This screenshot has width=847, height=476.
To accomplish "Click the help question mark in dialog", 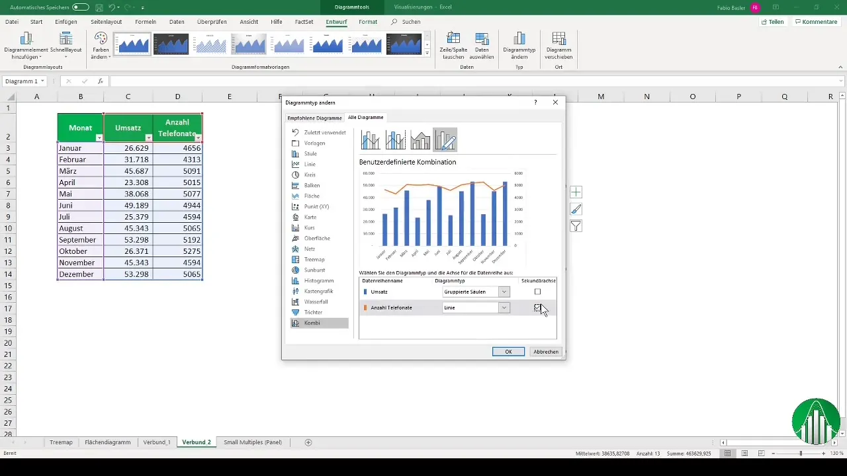I will coord(535,102).
